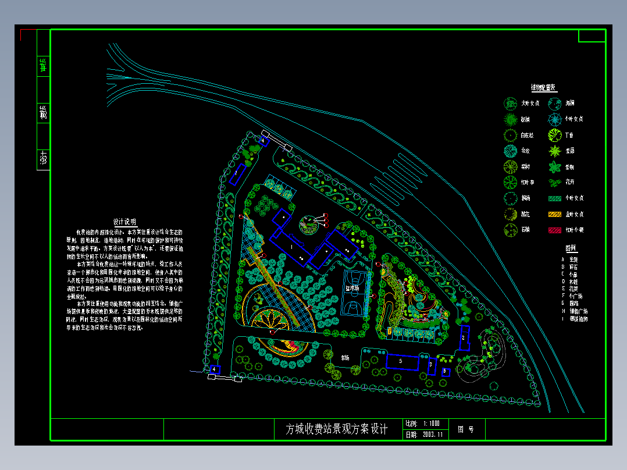Click the 金叶女贞 legend label
The height and width of the screenshot is (470, 627).
[x=574, y=215]
